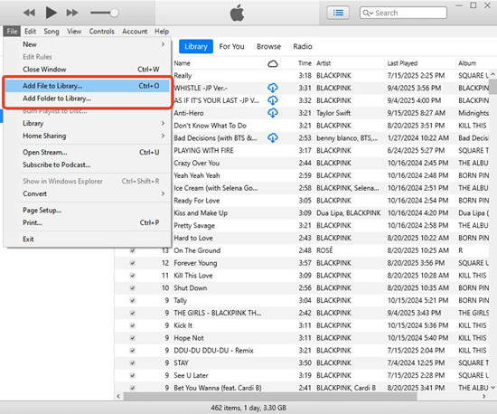Switch to the Library tab
497x414 pixels.
196,47
